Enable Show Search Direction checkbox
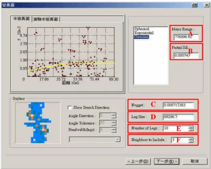211x169 pixels. (x=70, y=108)
